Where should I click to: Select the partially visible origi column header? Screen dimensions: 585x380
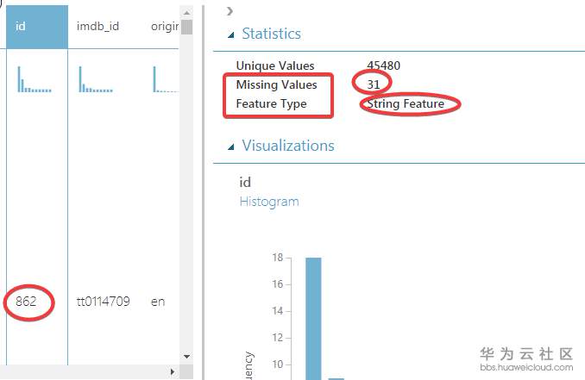(x=163, y=26)
